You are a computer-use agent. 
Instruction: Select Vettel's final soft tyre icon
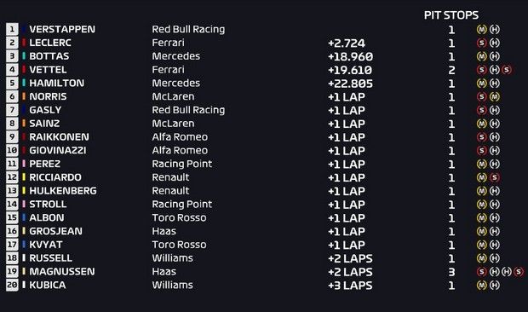click(507, 70)
